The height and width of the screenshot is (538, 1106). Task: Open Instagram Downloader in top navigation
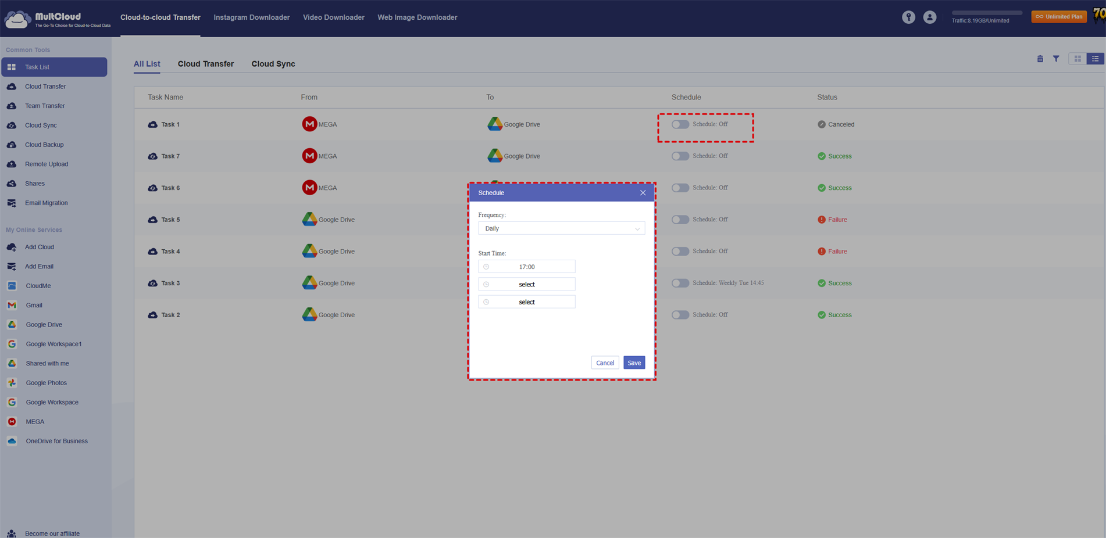(x=252, y=17)
